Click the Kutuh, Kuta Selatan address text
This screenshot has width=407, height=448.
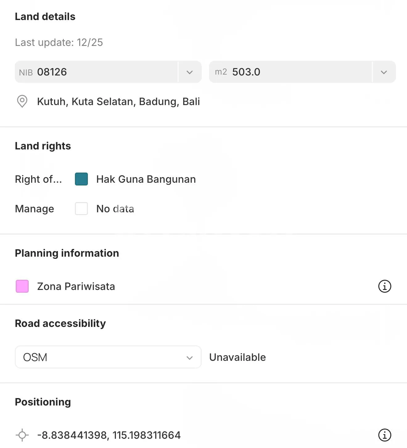click(118, 101)
